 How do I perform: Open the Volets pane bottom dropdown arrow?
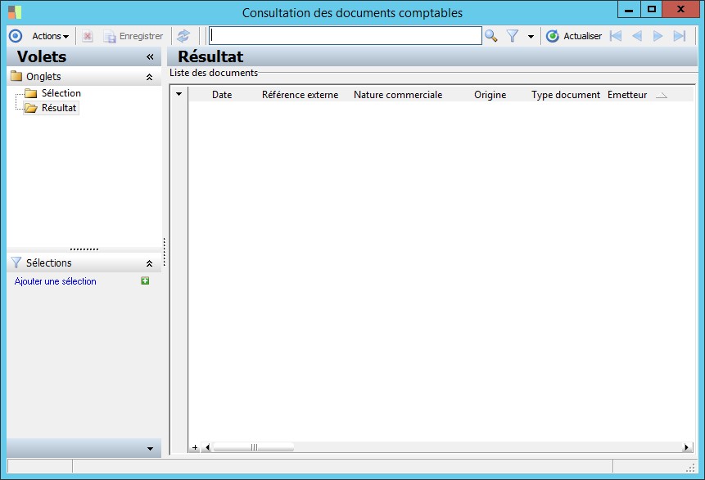[150, 449]
